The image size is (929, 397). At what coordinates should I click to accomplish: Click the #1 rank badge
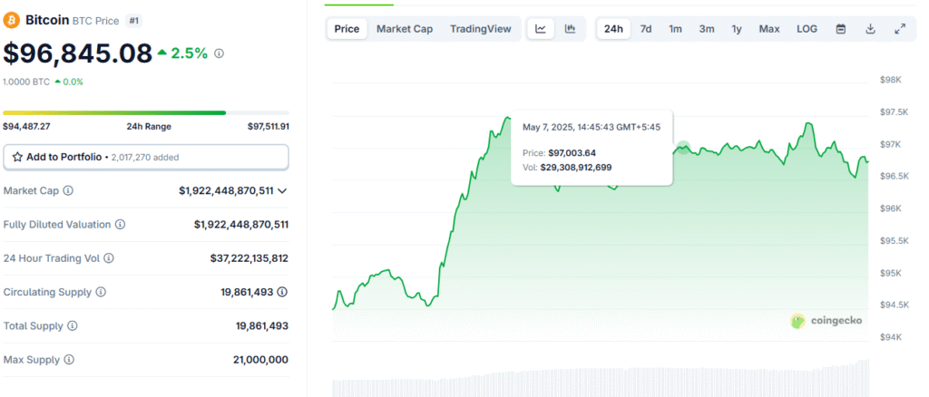click(x=134, y=21)
